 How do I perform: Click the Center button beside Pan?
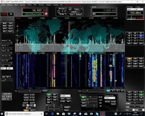[x=45, y=91]
